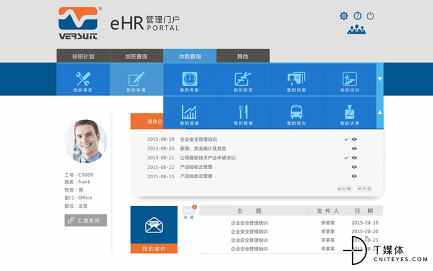
Task: Open 我的考勤 clock tile
Action: click(189, 79)
